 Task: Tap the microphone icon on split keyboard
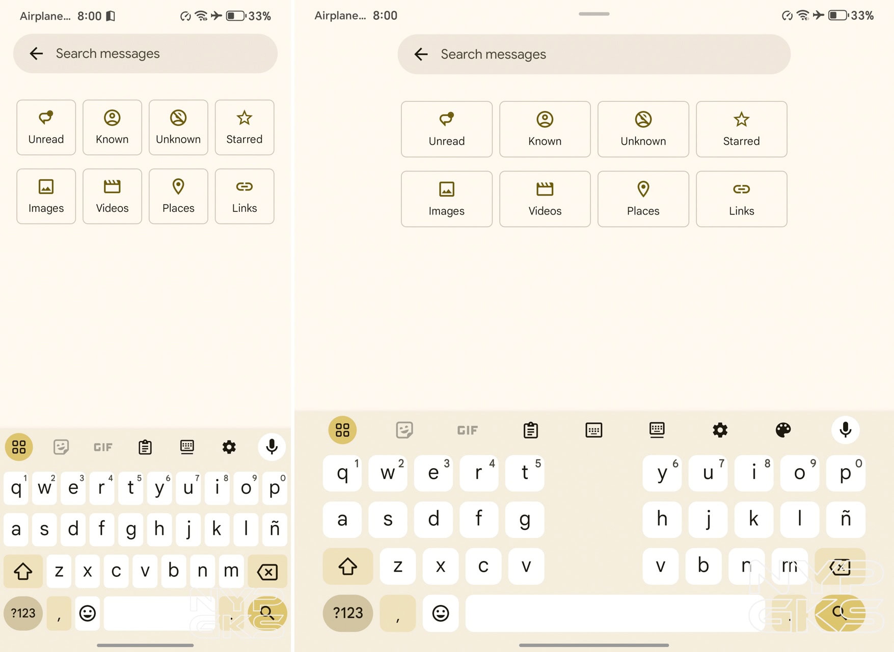(x=845, y=430)
